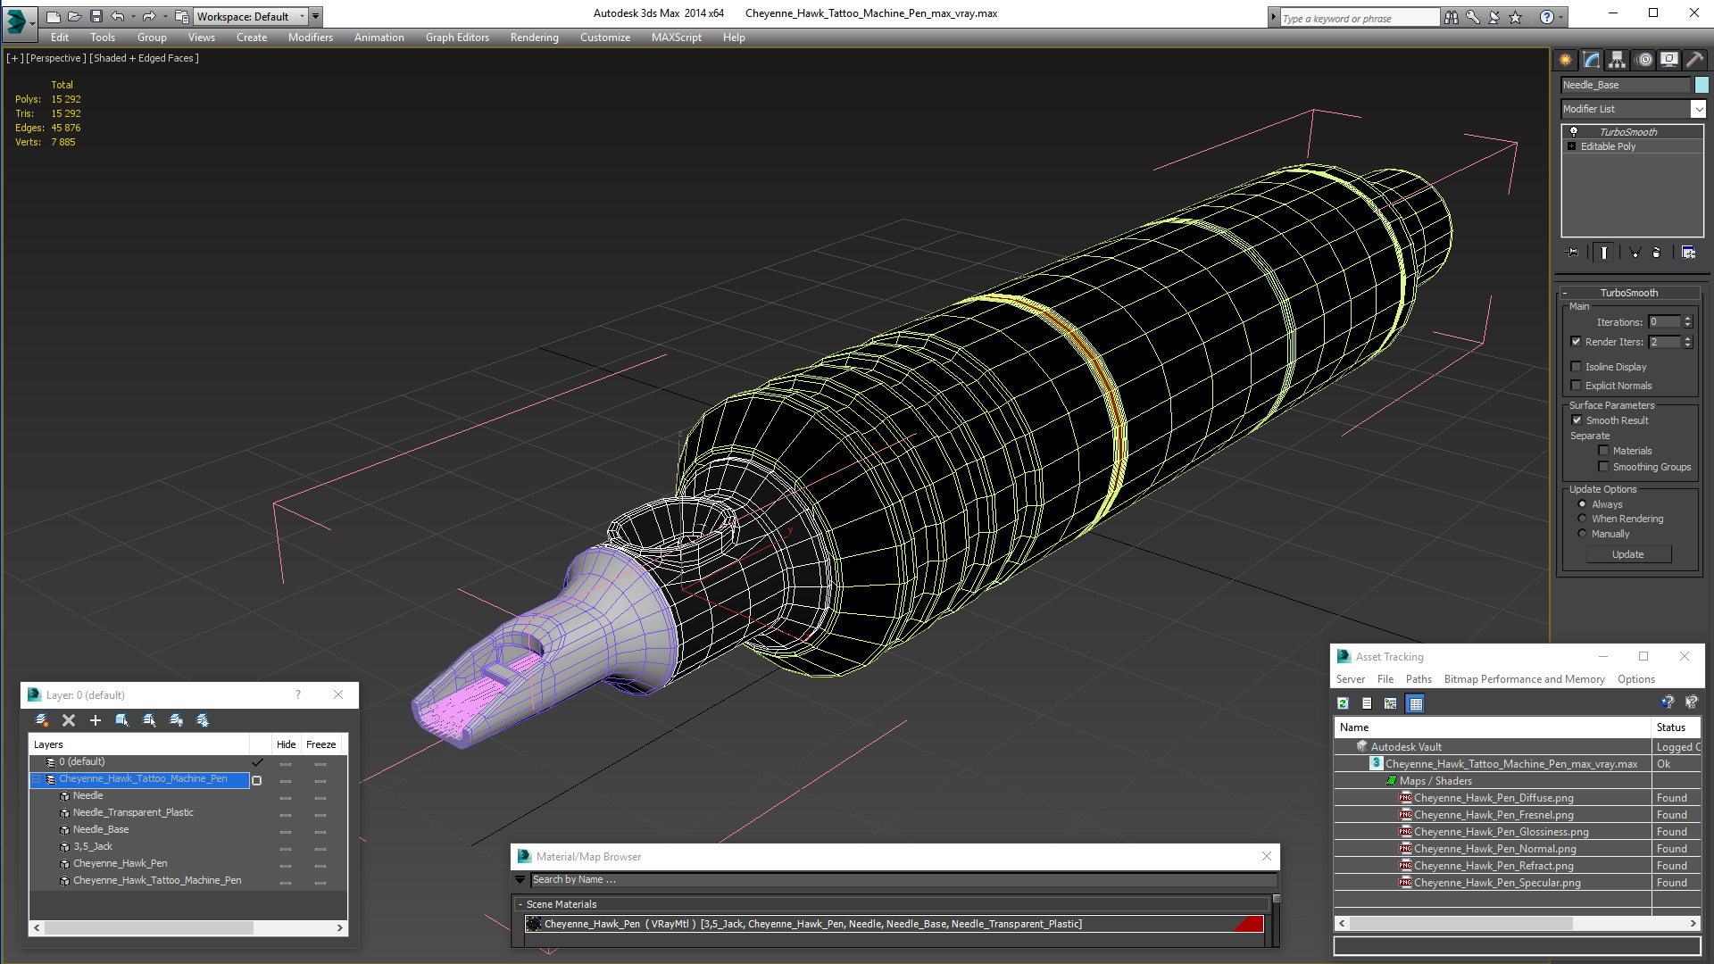
Task: Enable Isoline Display checkbox
Action: coord(1577,366)
